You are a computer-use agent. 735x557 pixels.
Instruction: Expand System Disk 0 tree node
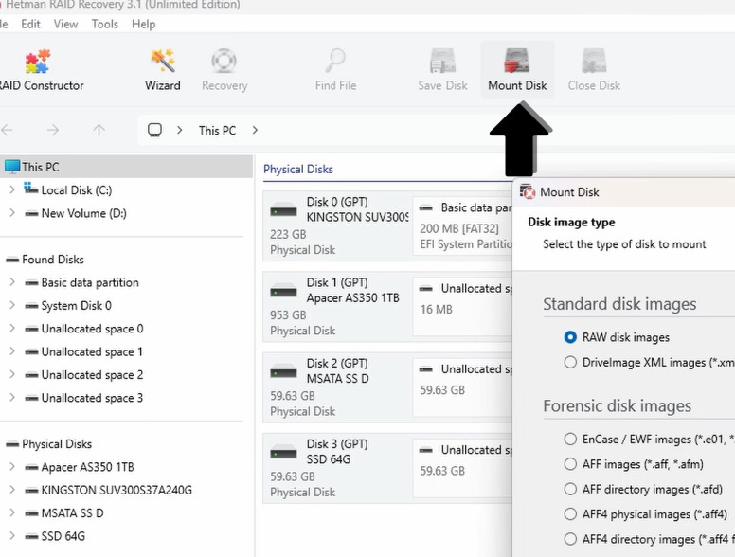(x=12, y=305)
